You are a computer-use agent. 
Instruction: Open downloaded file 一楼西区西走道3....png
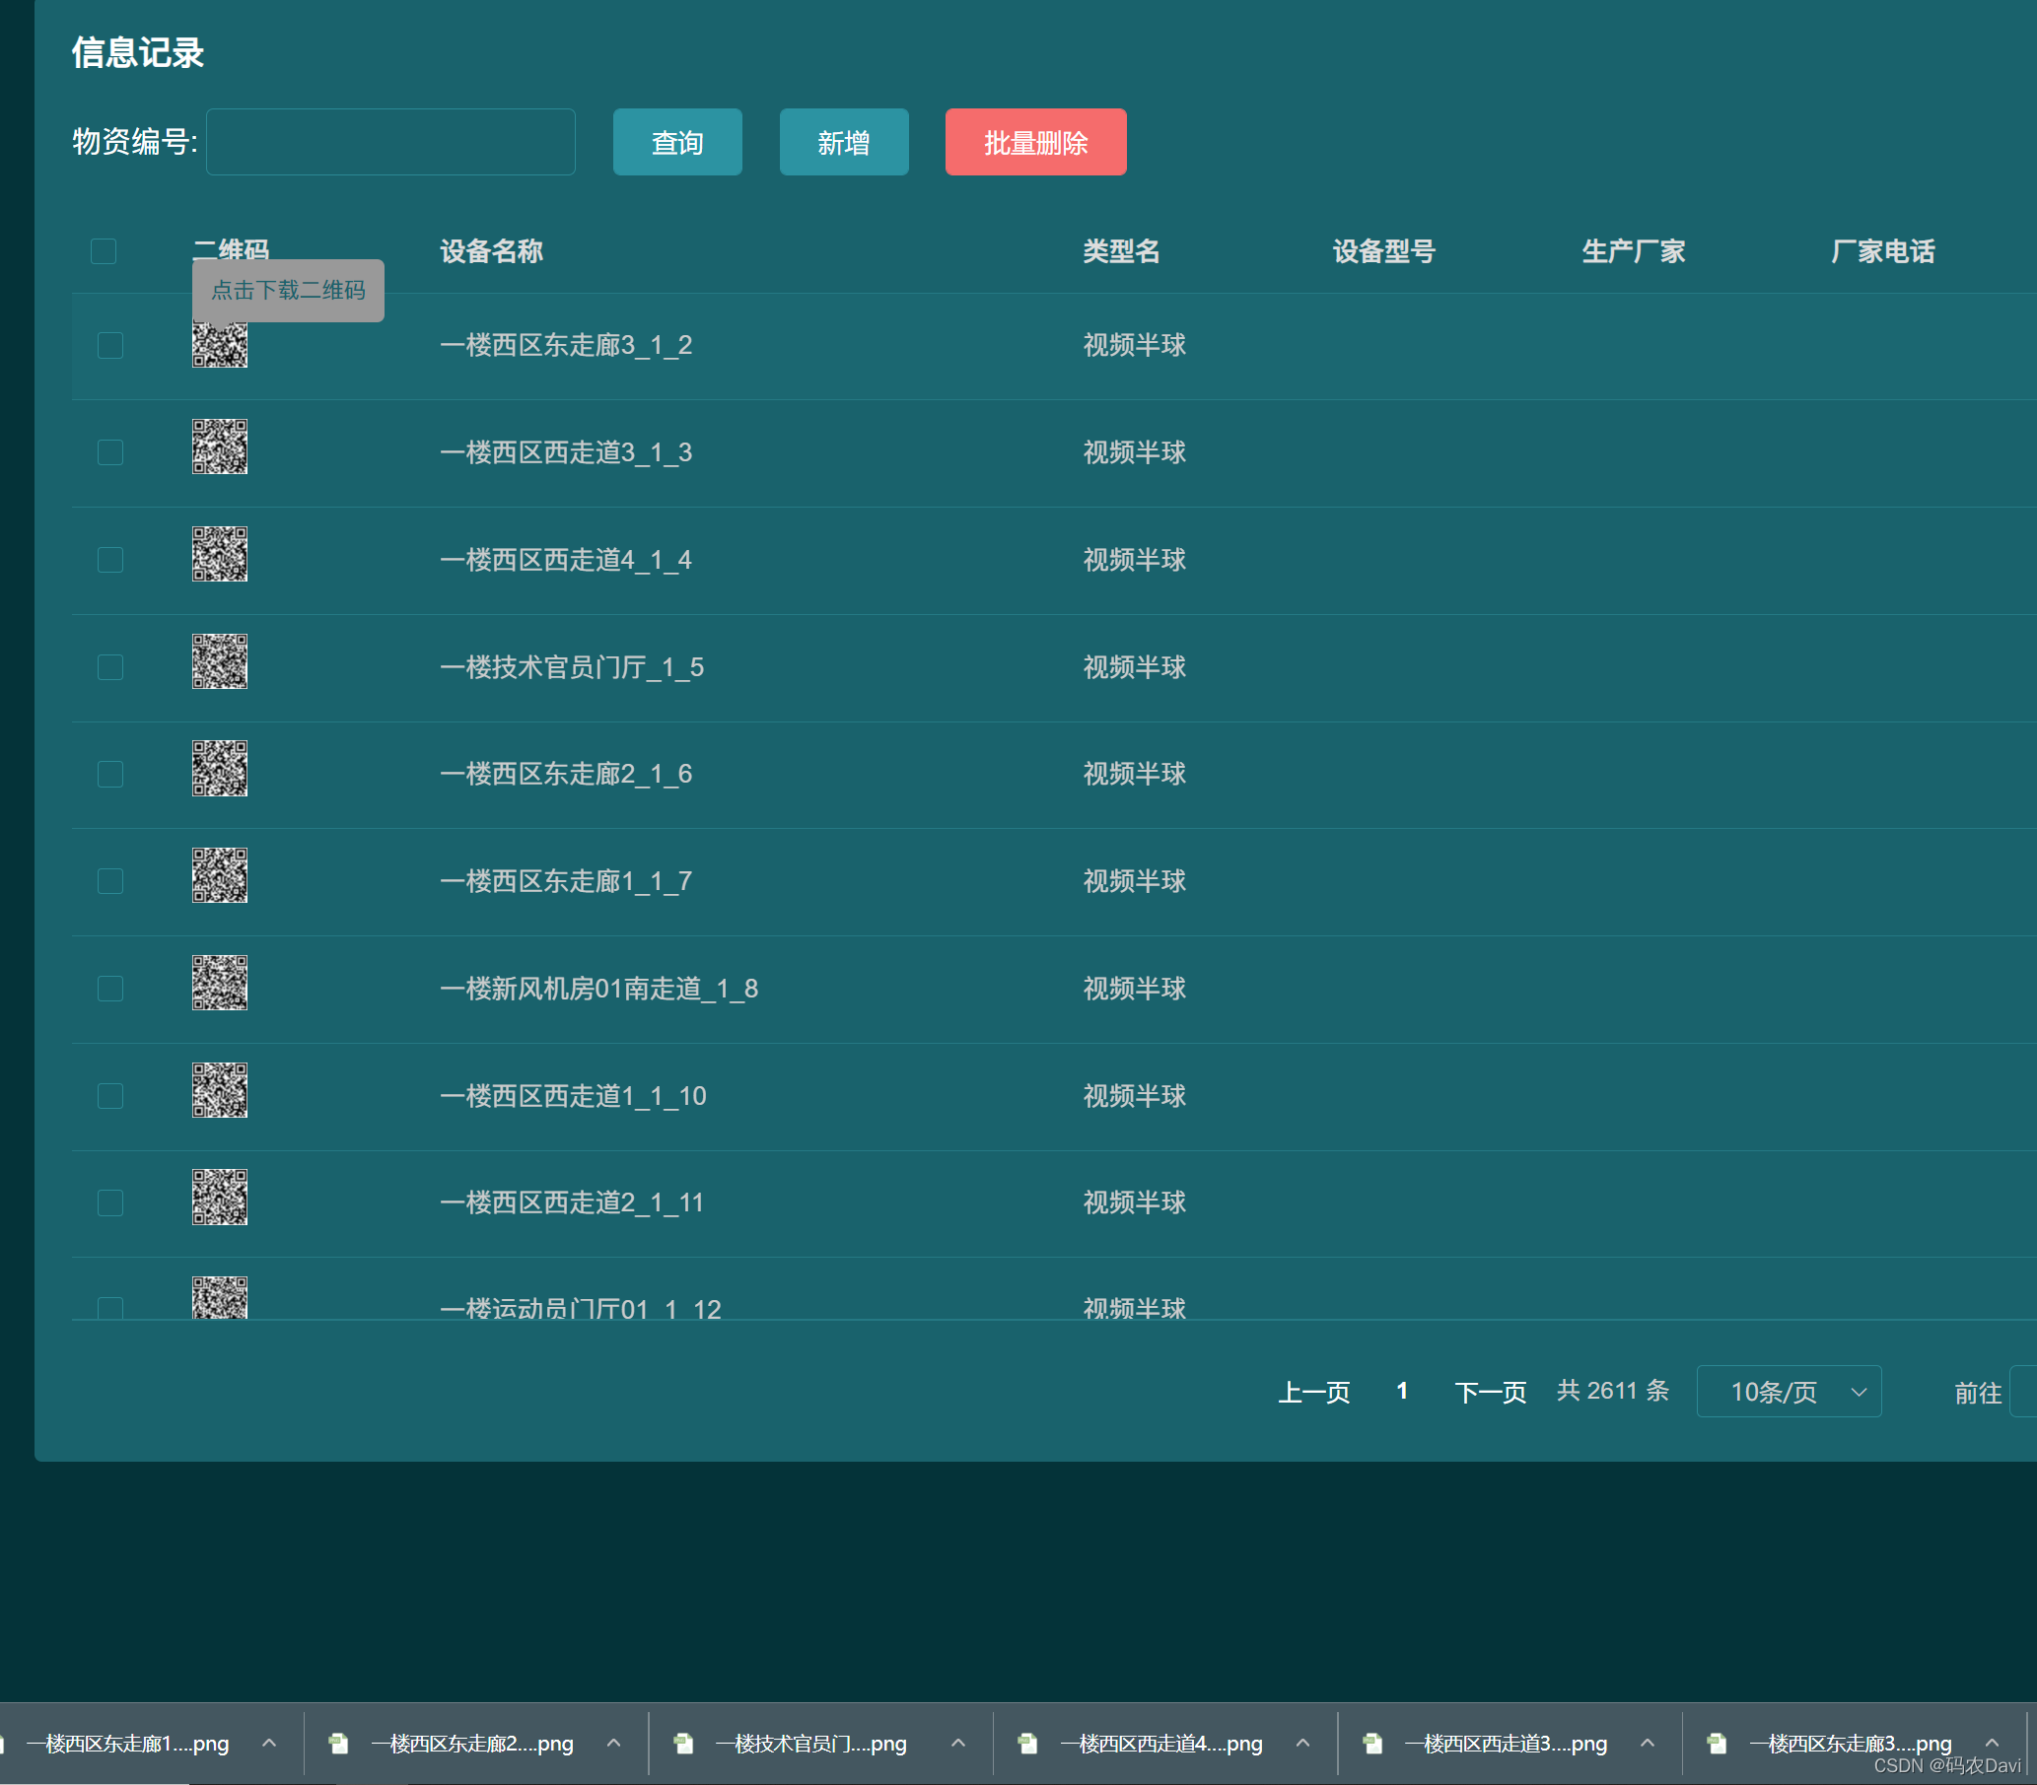point(1506,1745)
